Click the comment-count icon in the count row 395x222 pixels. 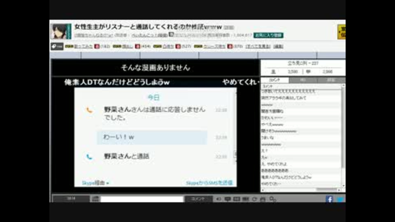coord(308,72)
